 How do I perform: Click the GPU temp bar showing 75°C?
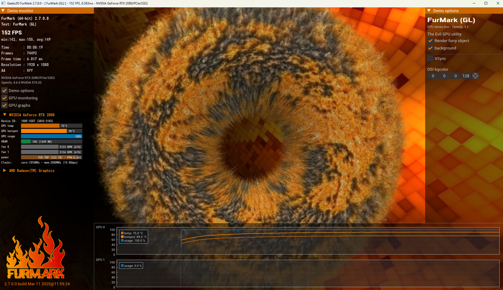point(52,126)
